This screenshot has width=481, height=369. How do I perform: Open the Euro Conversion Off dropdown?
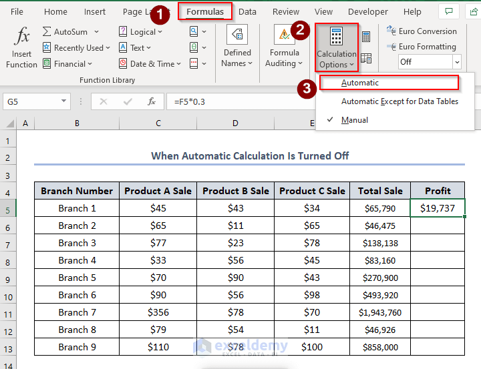(x=457, y=61)
